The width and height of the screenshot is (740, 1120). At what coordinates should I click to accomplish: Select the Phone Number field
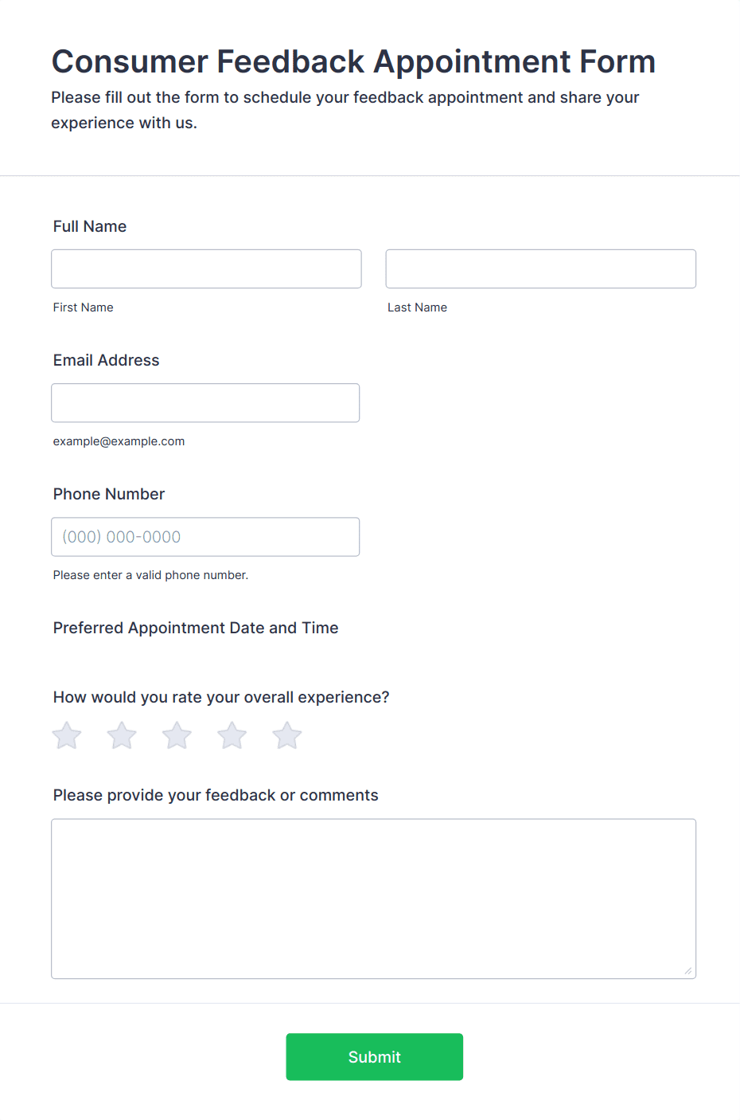pyautogui.click(x=205, y=536)
